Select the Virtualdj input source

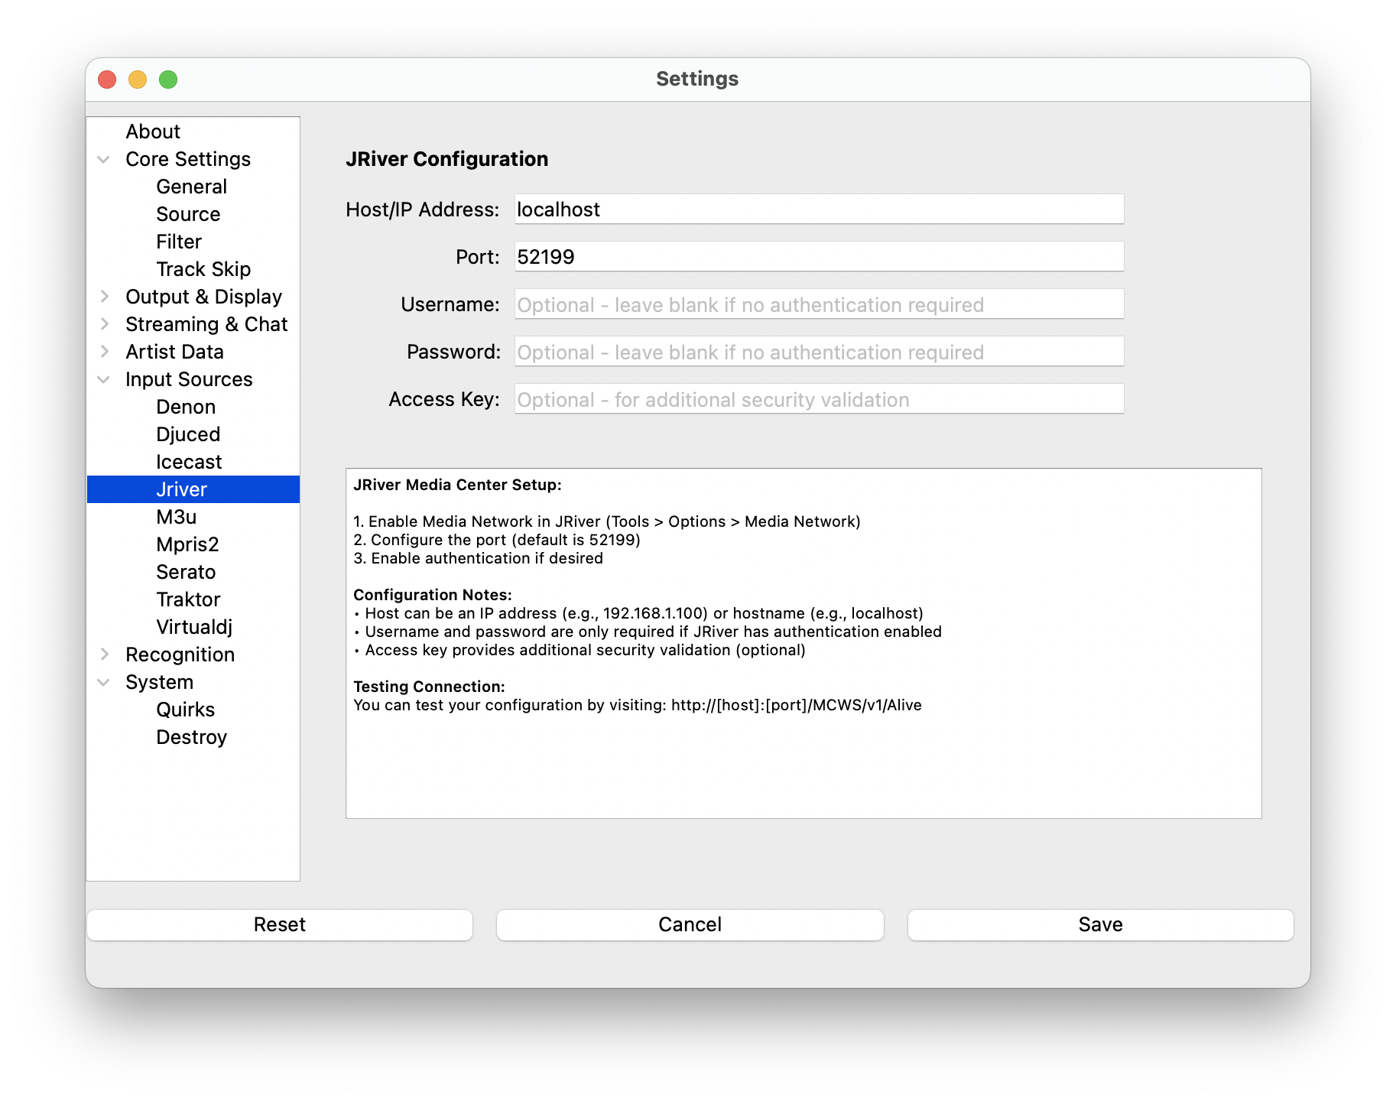click(x=193, y=627)
